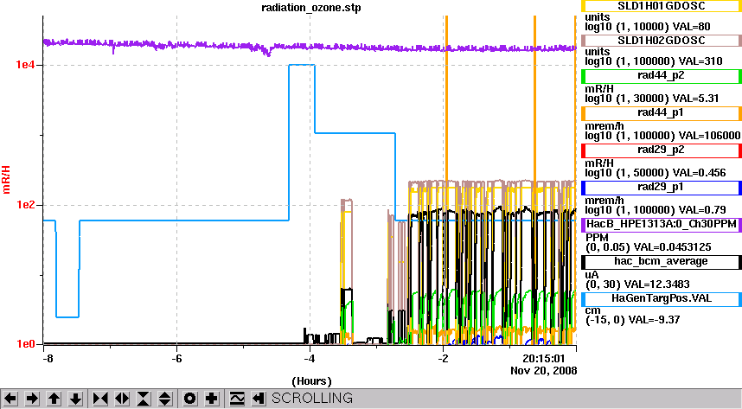The height and width of the screenshot is (409, 742).
Task: Select the SLD1H01GDOSC curve in the legend
Action: (x=661, y=6)
